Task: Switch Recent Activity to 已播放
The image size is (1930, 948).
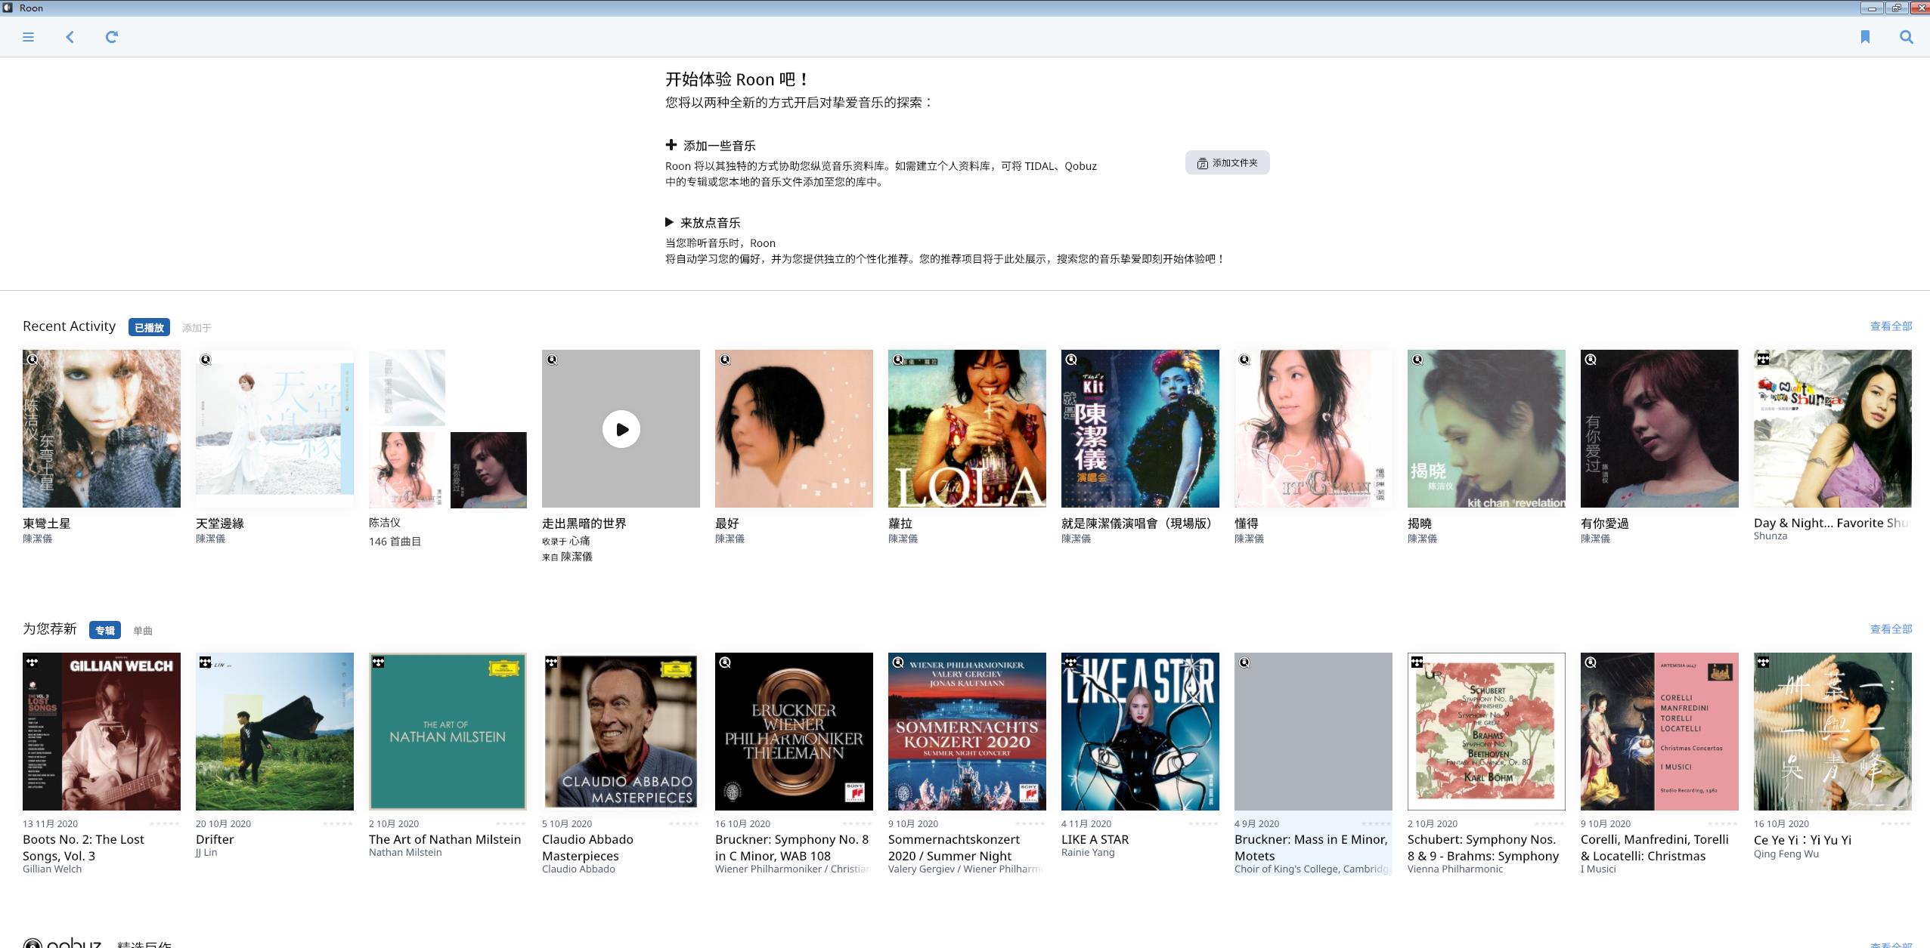Action: [149, 328]
